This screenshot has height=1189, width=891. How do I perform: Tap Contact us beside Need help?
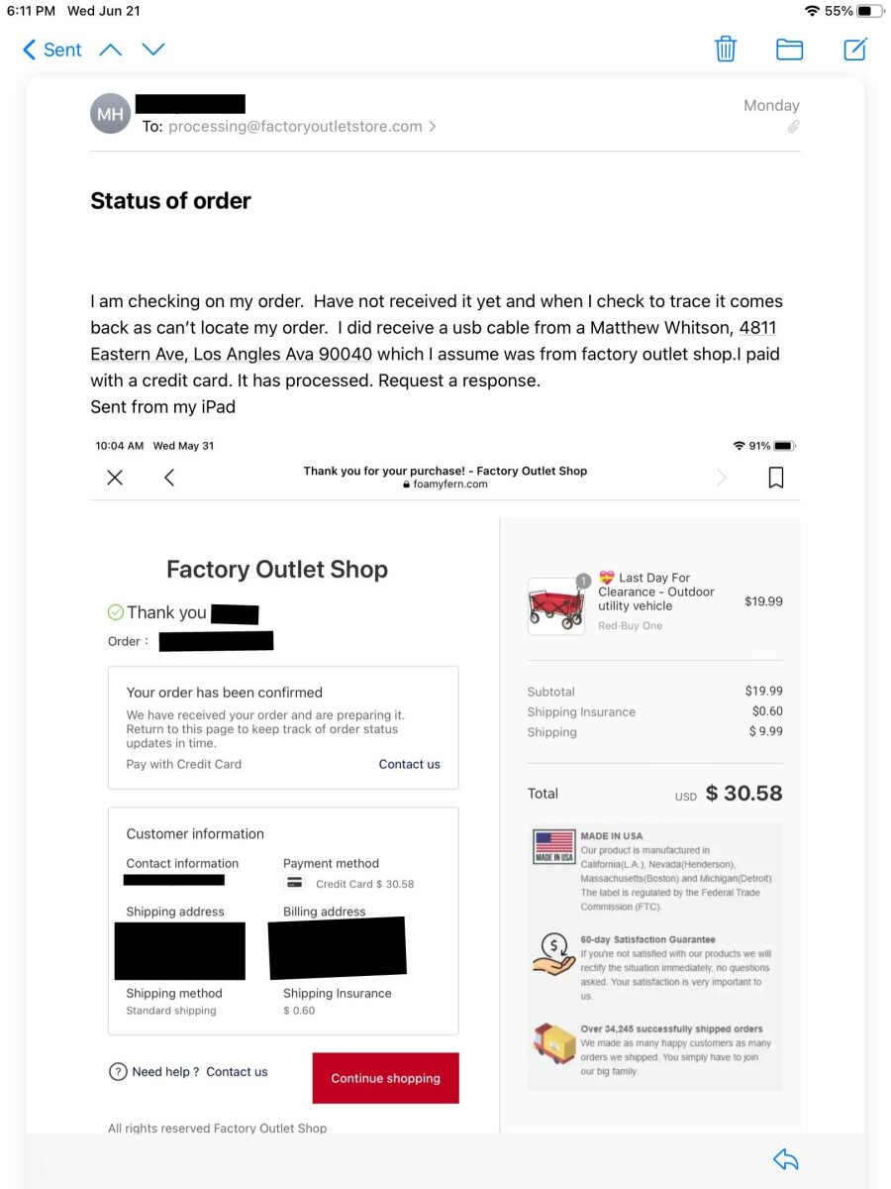tap(237, 1071)
